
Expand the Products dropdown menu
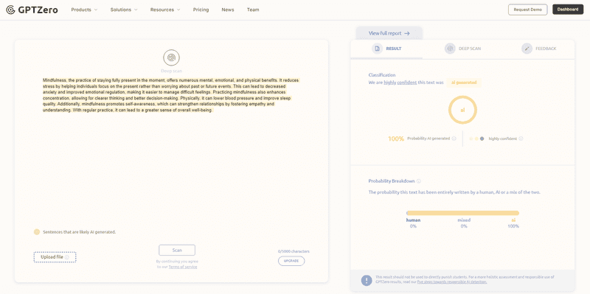click(x=84, y=10)
